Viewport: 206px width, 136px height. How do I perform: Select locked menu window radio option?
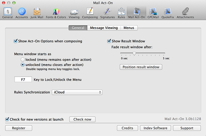[23, 59]
